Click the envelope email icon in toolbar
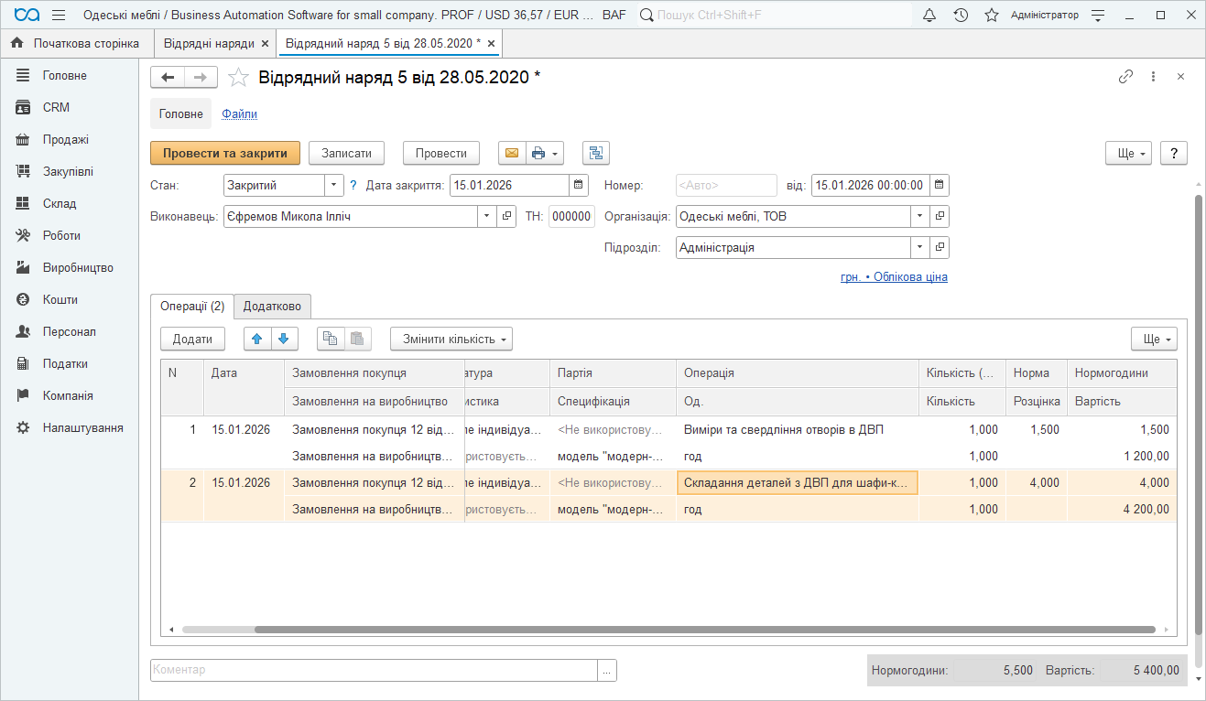 512,153
